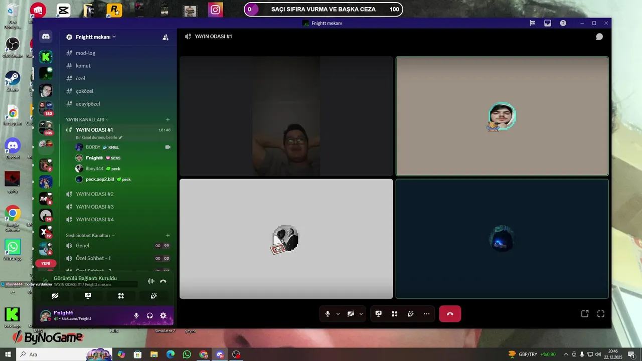Open microphone options dropdown arrow
Screen dimensions: 642x361
[338, 314]
